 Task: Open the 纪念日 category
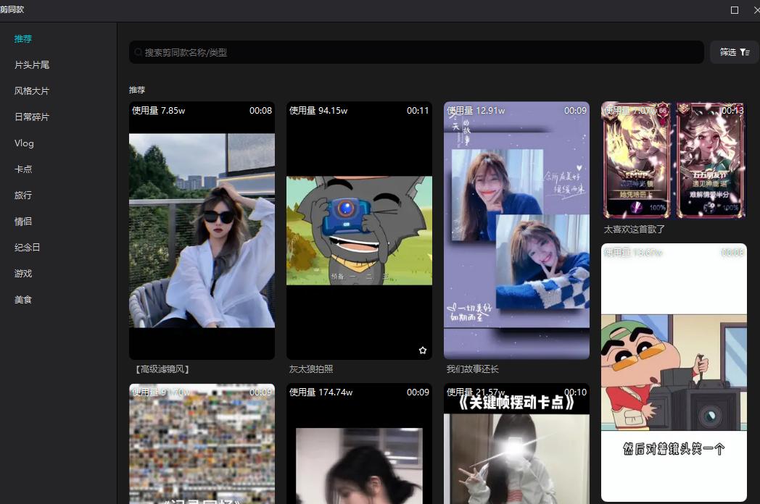click(28, 247)
